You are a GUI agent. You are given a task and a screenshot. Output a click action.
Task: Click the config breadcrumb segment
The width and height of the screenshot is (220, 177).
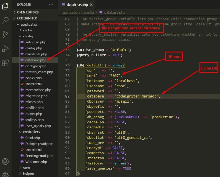(89, 13)
